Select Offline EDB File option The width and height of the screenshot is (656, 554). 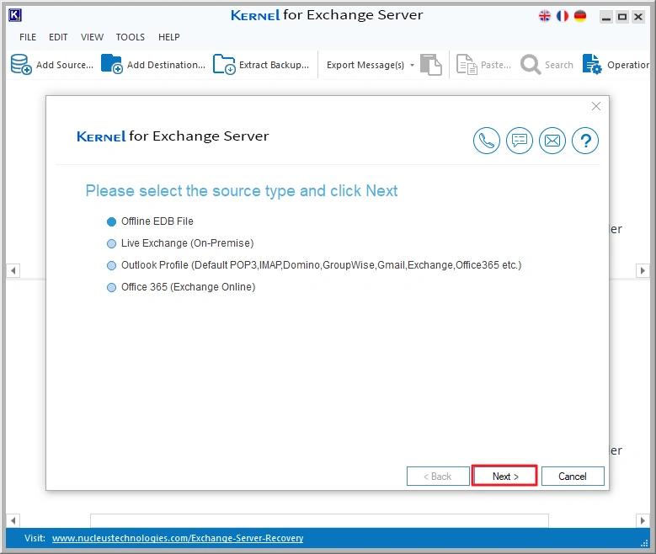(x=150, y=221)
